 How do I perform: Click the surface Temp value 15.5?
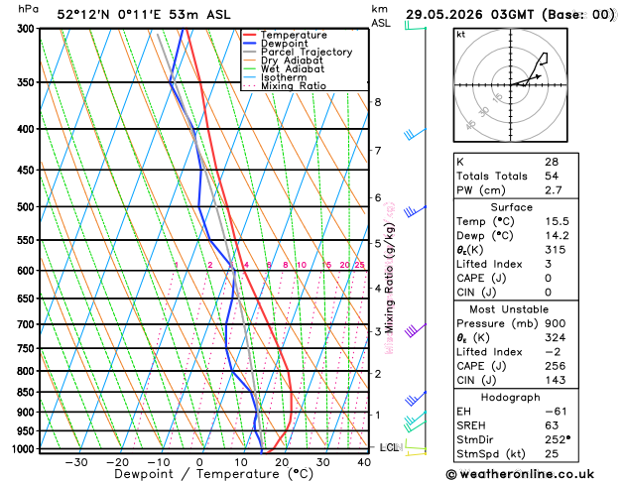pyautogui.click(x=557, y=221)
